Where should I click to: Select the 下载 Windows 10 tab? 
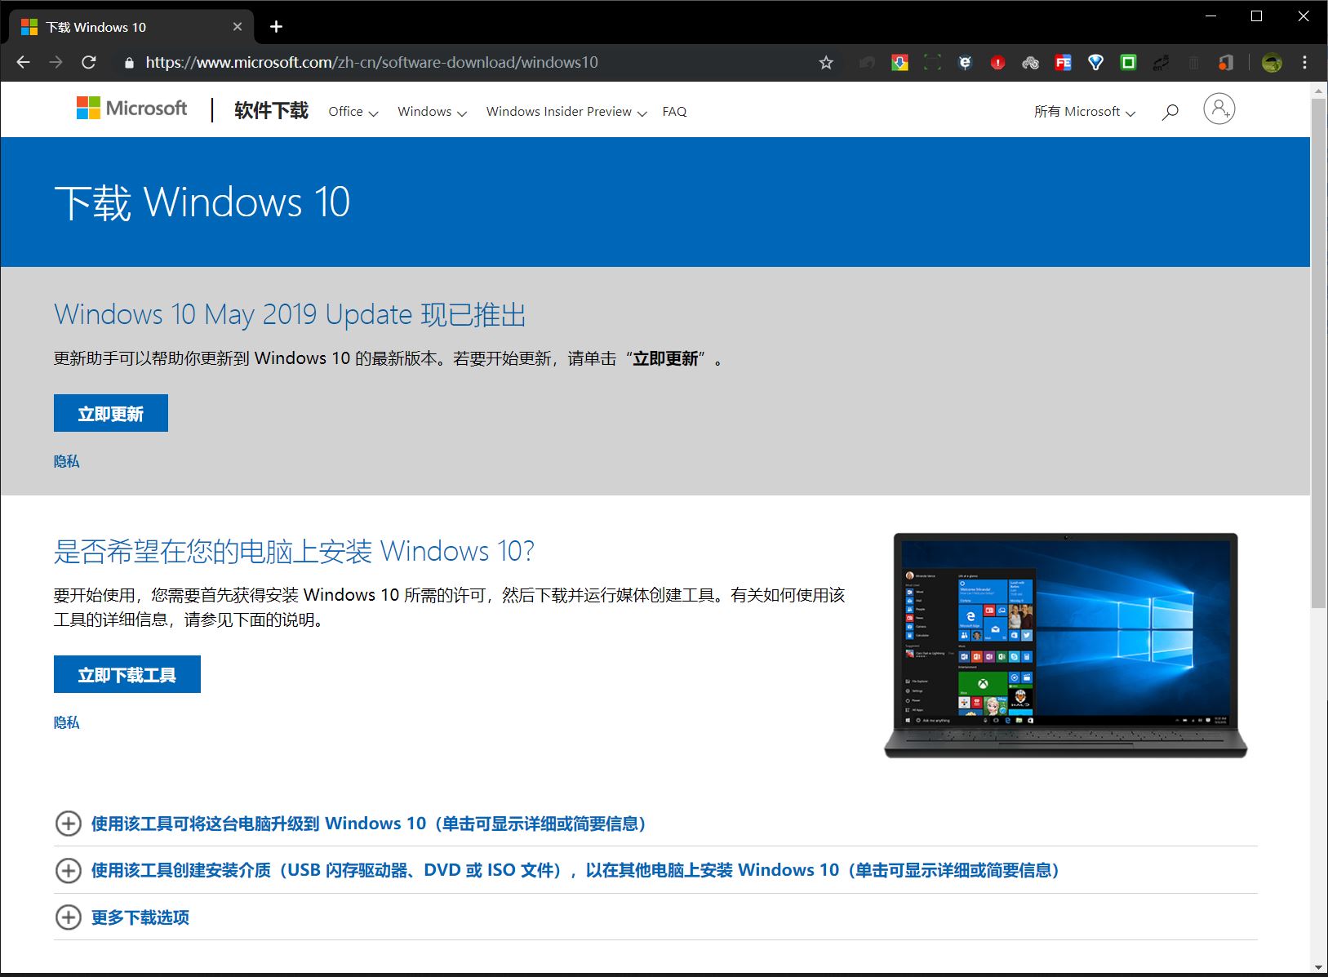[x=131, y=27]
